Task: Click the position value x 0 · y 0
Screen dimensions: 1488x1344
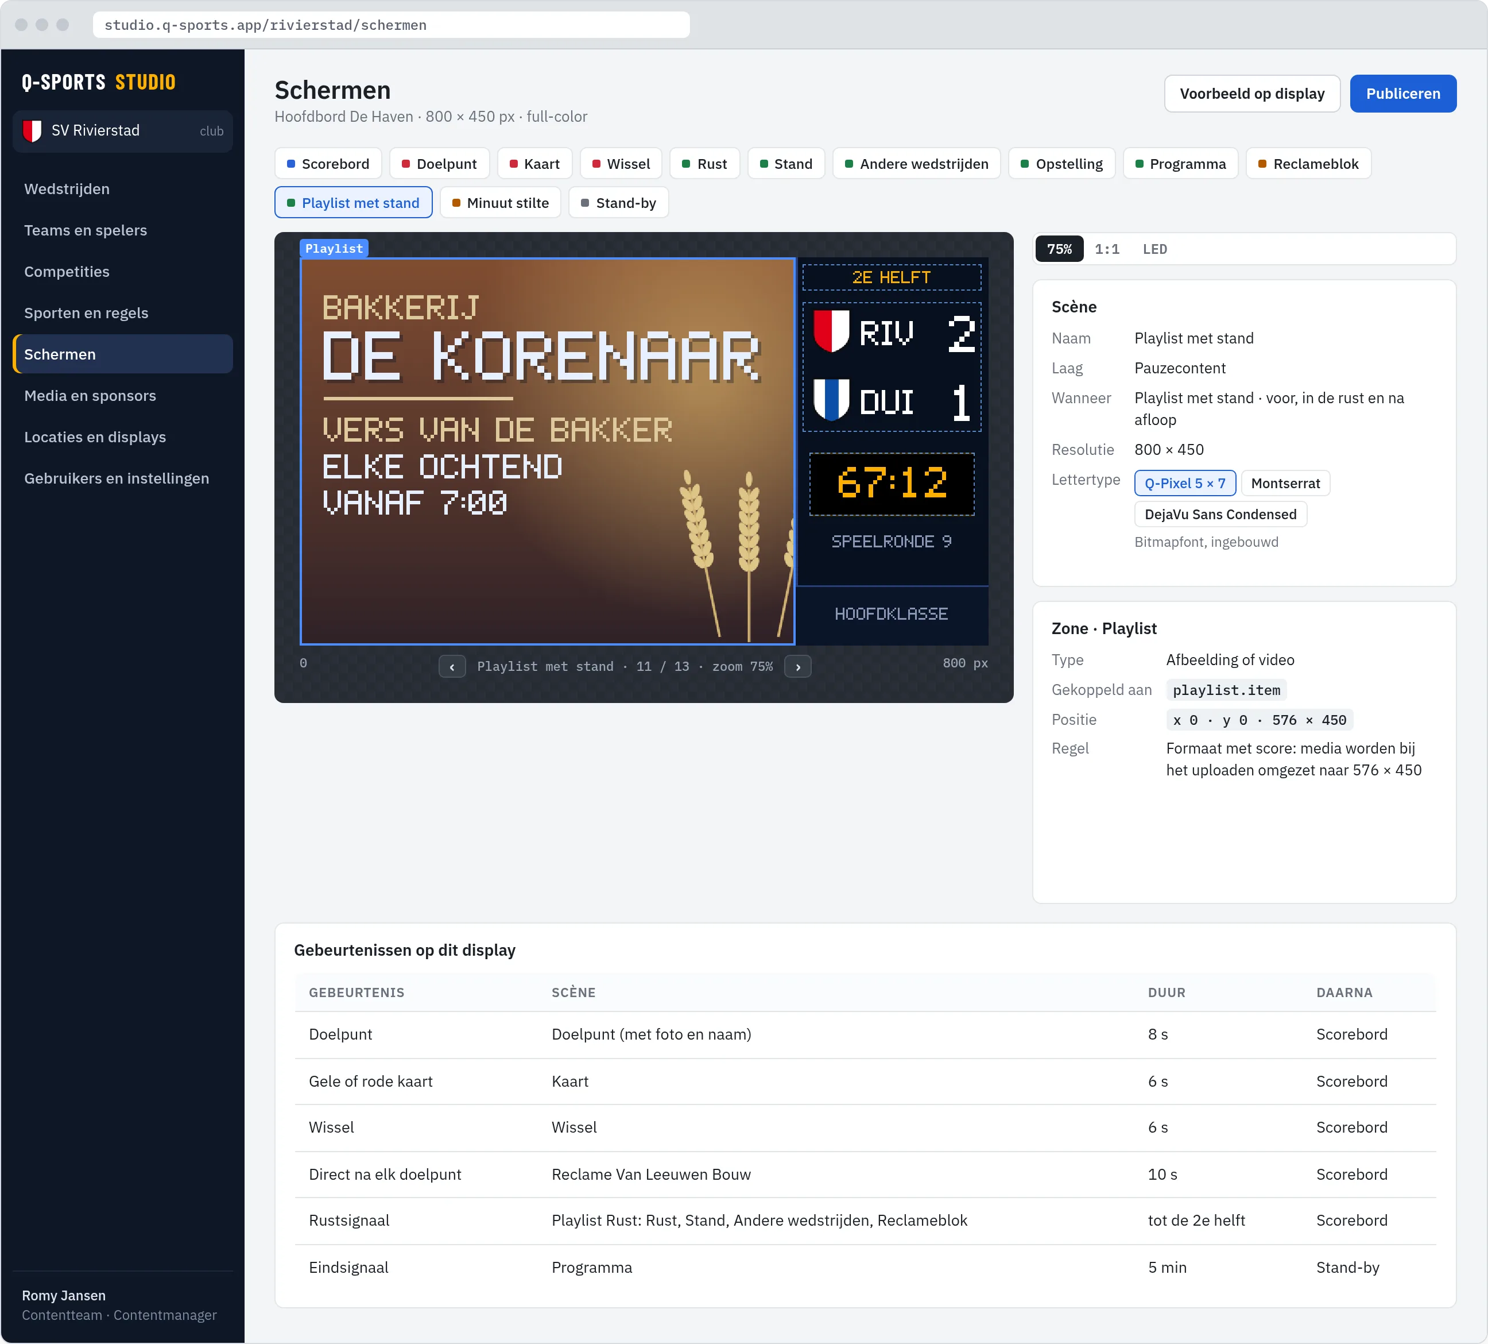Action: [1259, 721]
